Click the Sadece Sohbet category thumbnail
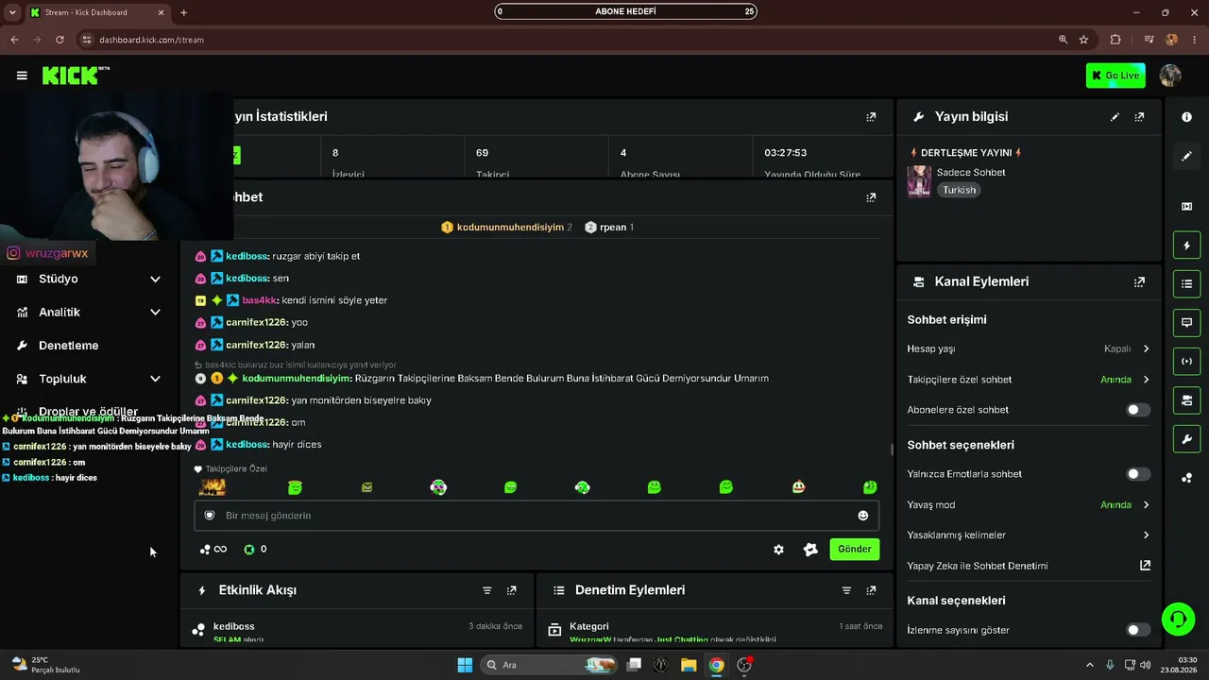1209x680 pixels. [919, 181]
